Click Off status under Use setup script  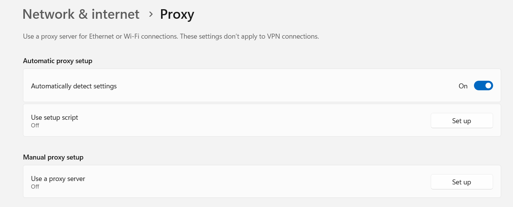pyautogui.click(x=35, y=125)
